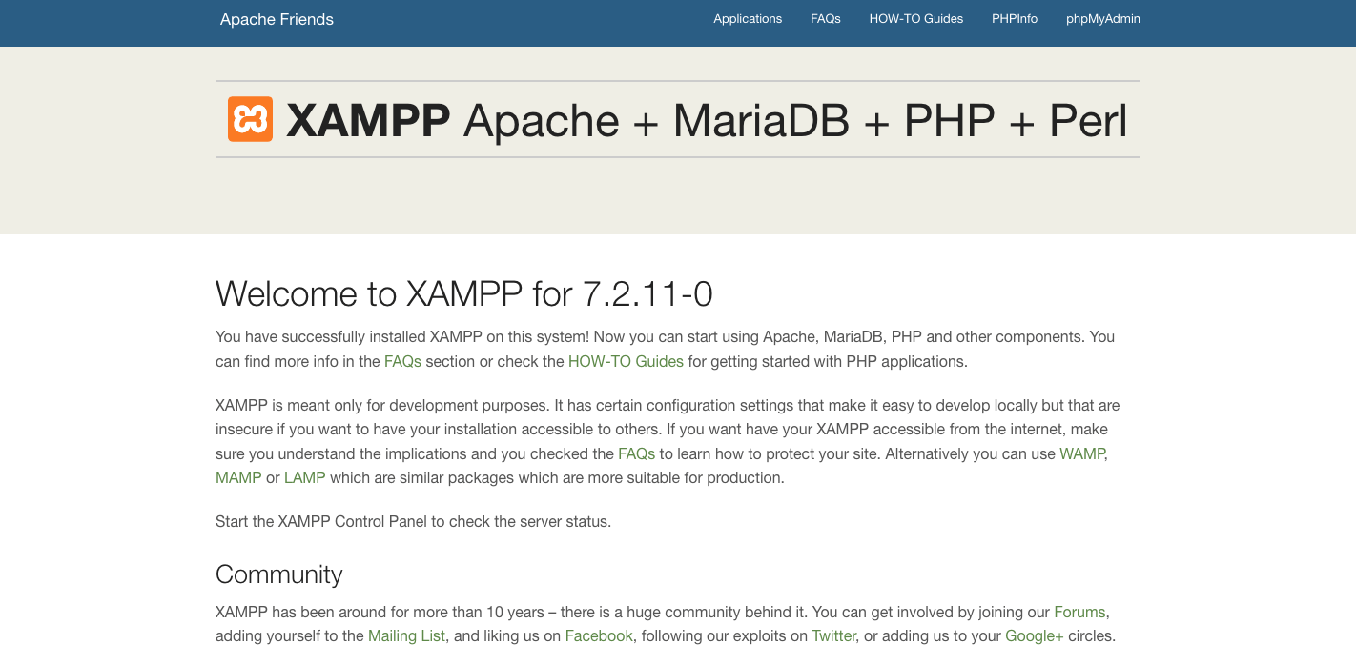Open the WAMP link
The image size is (1356, 665).
pyautogui.click(x=1082, y=453)
